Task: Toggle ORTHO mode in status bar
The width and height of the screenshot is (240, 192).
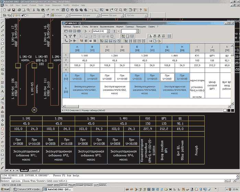Action: pos(63,185)
